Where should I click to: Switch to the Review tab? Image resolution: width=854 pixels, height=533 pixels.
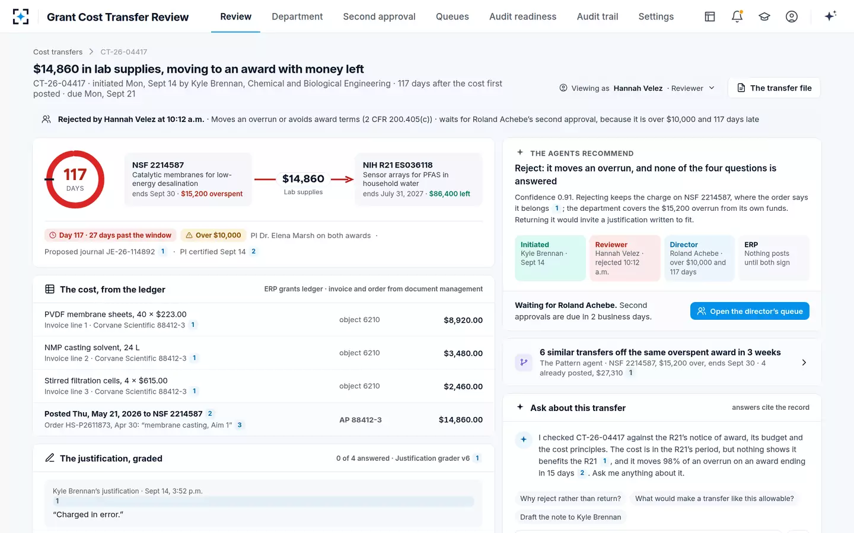[235, 17]
